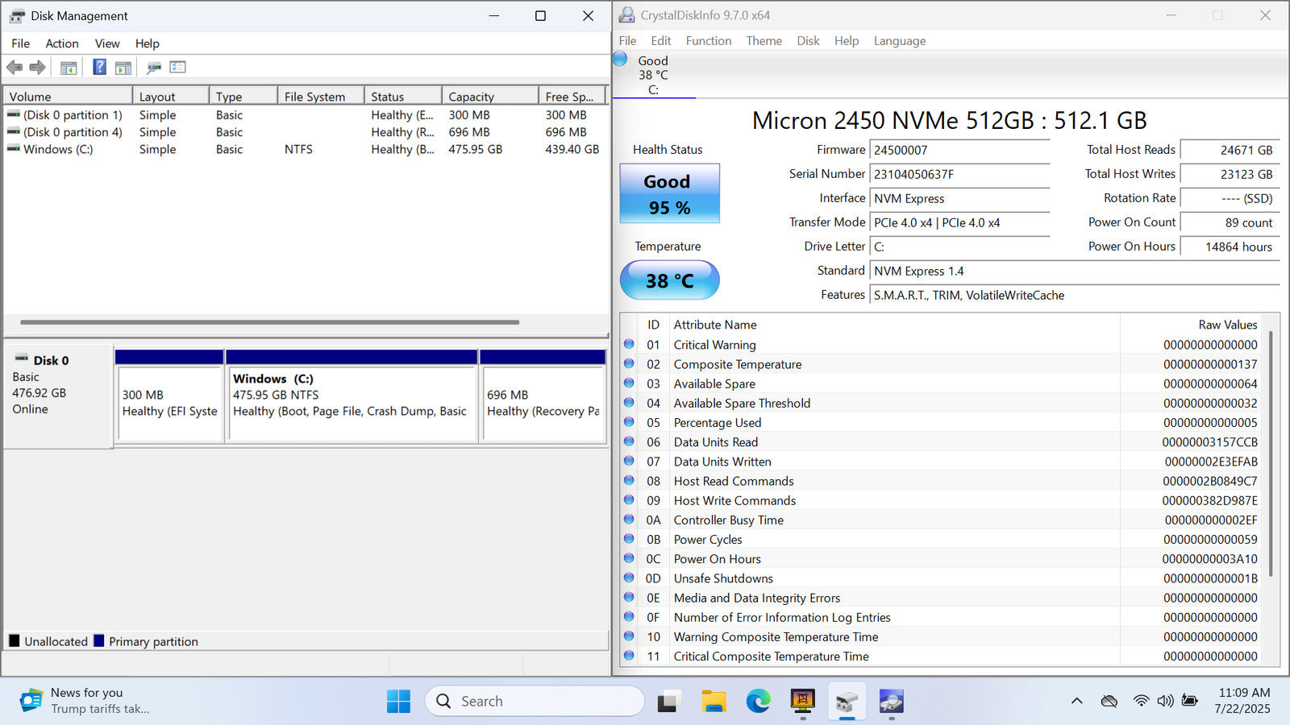Open the Theme menu in CrystalDiskInfo
1290x725 pixels.
pyautogui.click(x=764, y=41)
